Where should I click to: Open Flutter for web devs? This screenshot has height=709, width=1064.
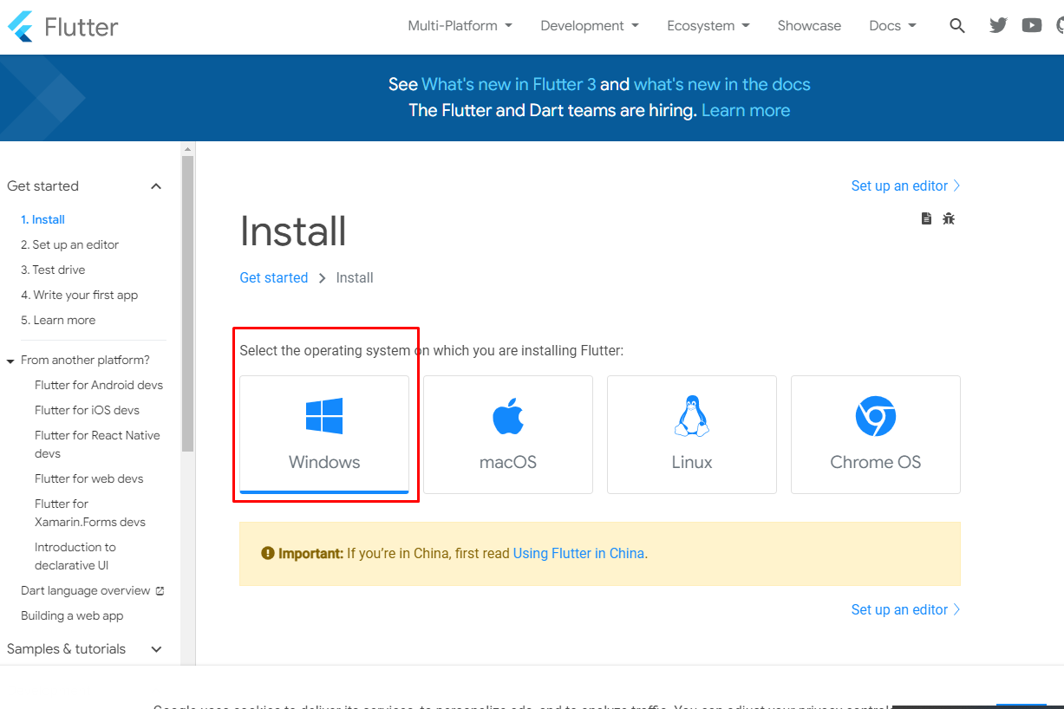coord(89,478)
